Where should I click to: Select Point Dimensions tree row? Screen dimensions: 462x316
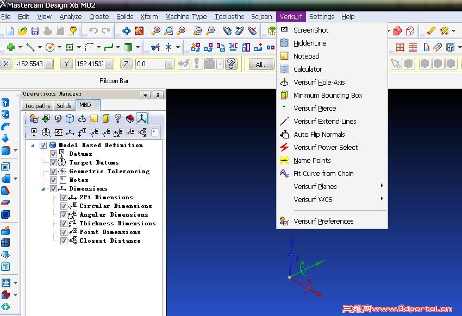pos(110,232)
